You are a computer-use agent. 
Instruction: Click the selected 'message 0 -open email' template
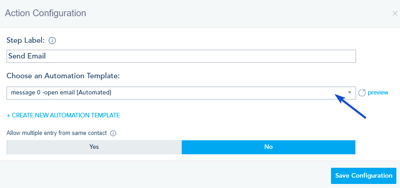click(60, 93)
